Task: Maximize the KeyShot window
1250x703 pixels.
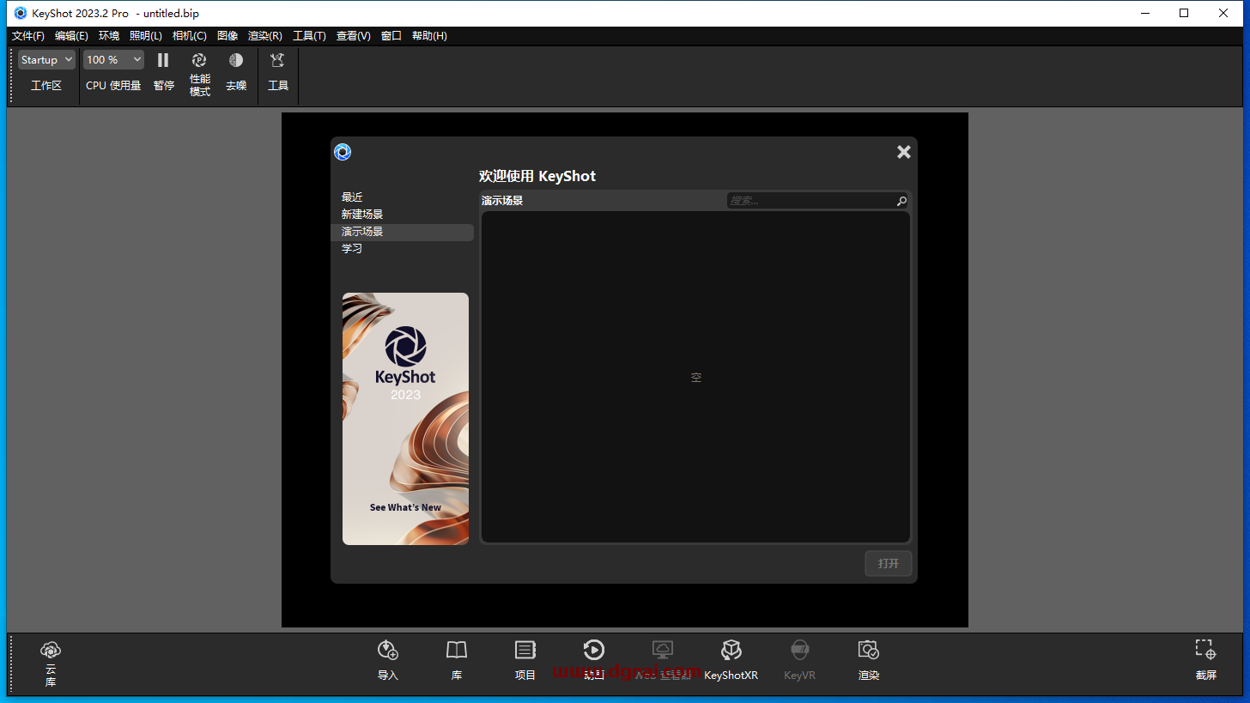Action: (1184, 13)
